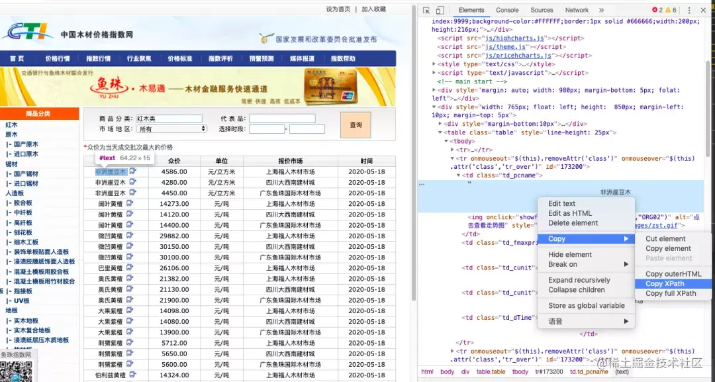The image size is (715, 382).
Task: Click the red error count indicator
Action: pyautogui.click(x=657, y=10)
